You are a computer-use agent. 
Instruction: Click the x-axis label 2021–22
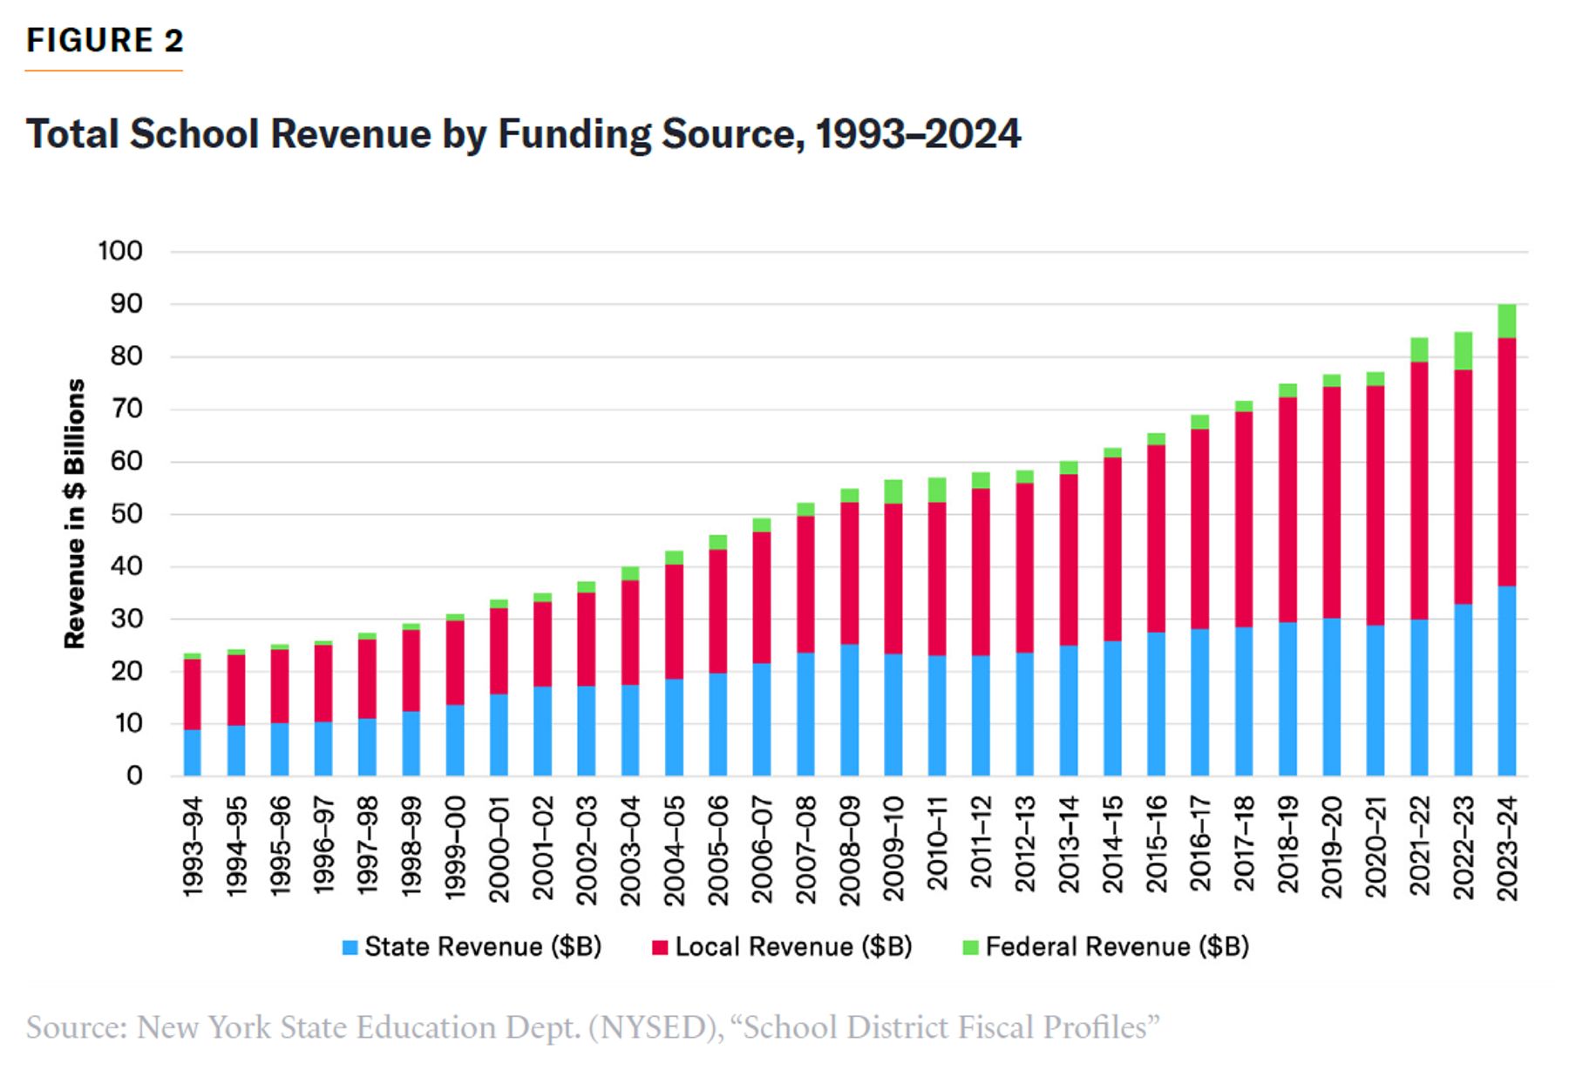coord(1418,846)
